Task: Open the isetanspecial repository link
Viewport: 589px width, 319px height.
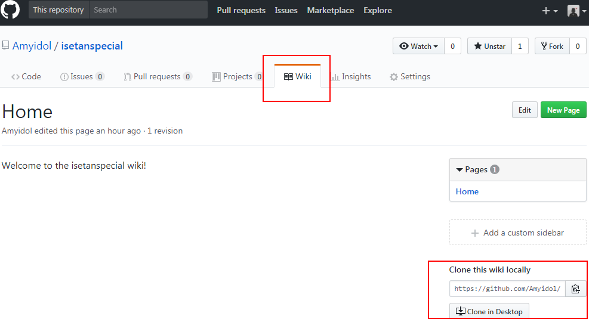Action: pyautogui.click(x=92, y=46)
